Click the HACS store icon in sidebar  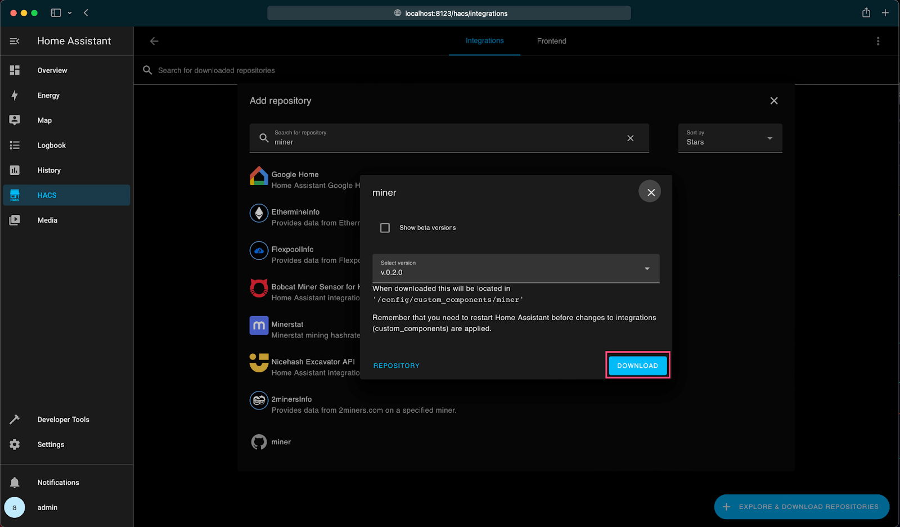[x=15, y=195]
